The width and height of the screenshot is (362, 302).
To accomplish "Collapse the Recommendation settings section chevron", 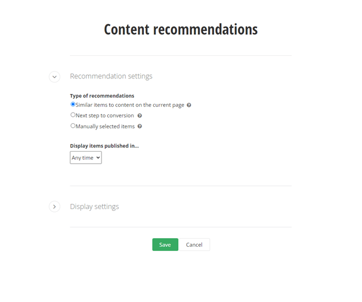I will [55, 77].
